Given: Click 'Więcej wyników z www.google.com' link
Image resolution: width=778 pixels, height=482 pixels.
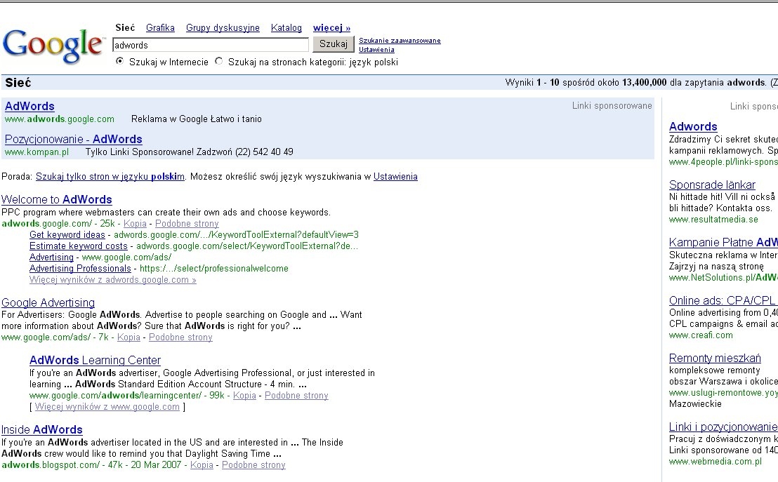Looking at the screenshot, I should tap(107, 407).
